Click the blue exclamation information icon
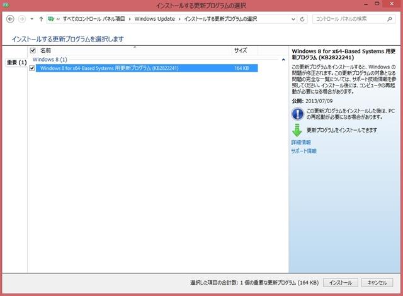The width and height of the screenshot is (403, 296). click(x=297, y=114)
